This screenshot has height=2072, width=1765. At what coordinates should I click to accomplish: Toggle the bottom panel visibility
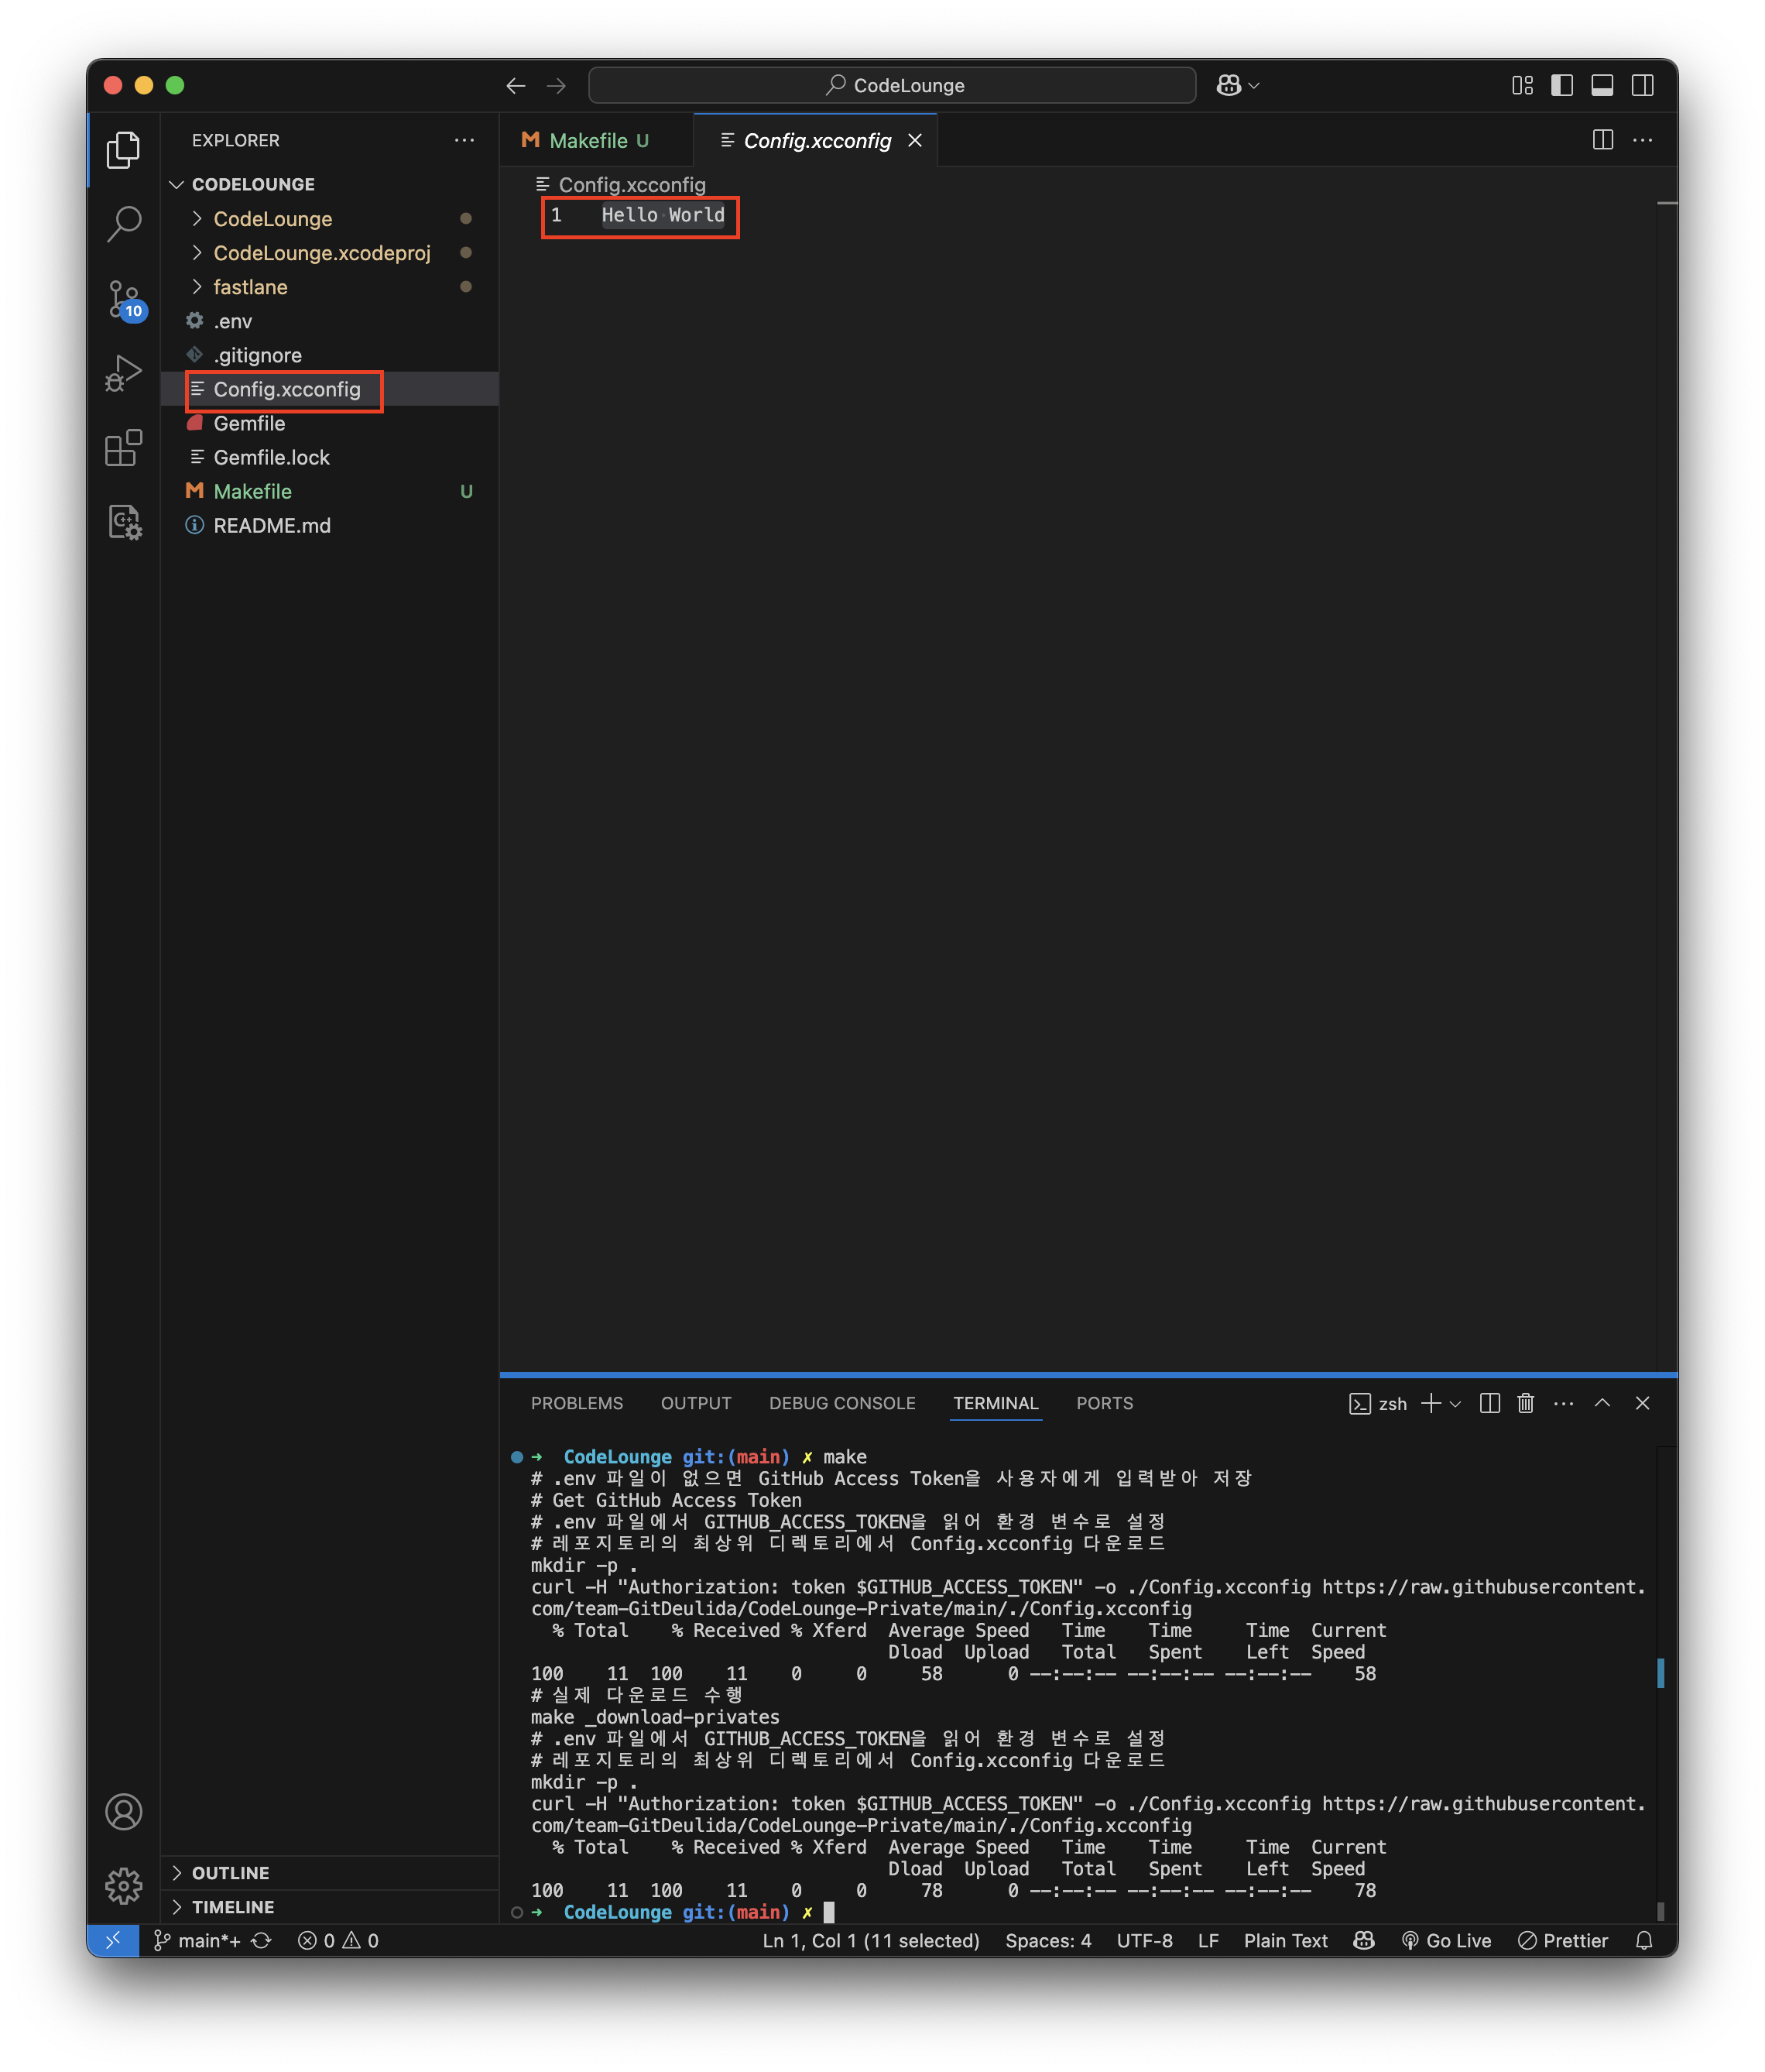tap(1602, 86)
